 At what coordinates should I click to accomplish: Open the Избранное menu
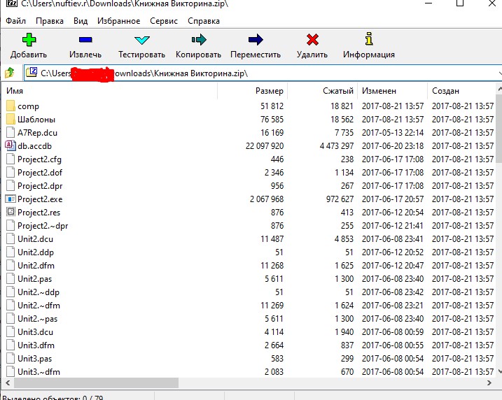coord(118,21)
